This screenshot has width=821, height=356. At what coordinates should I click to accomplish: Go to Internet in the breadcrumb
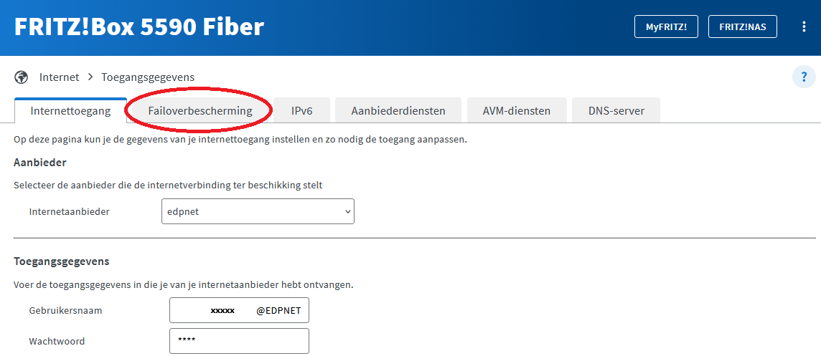(59, 77)
